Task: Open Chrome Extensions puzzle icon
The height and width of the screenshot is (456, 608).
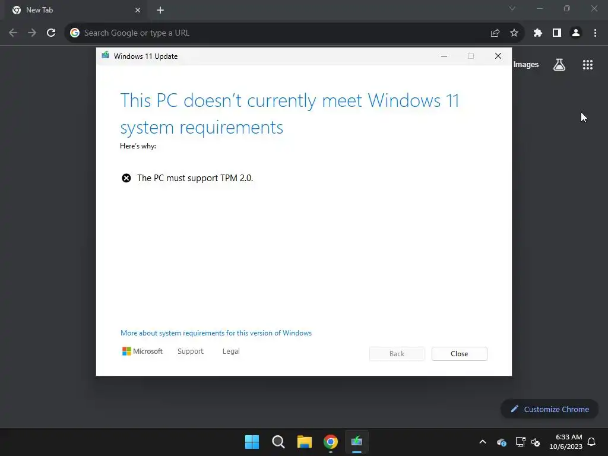Action: tap(538, 33)
